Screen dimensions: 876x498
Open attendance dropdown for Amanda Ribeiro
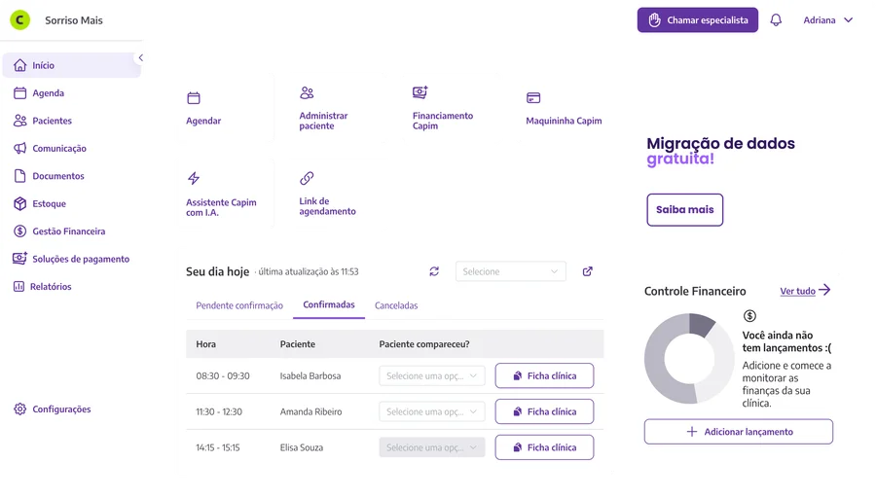432,411
